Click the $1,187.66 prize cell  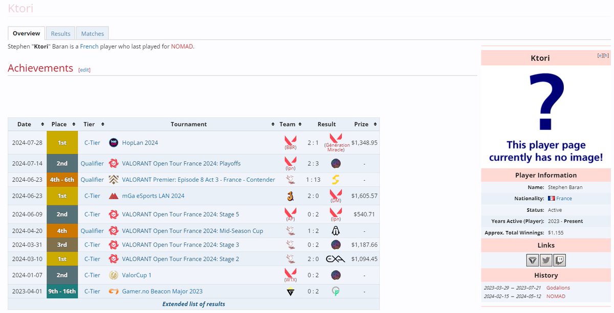pos(364,245)
